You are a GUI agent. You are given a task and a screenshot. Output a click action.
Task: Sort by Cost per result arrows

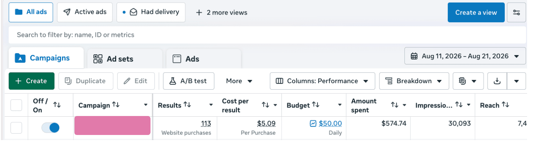pos(266,105)
